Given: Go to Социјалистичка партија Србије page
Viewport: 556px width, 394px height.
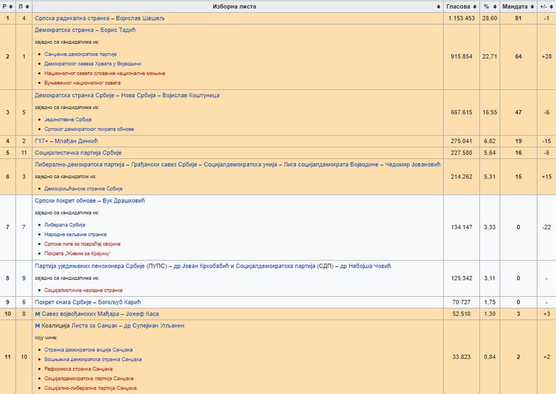Looking at the screenshot, I should (78, 153).
